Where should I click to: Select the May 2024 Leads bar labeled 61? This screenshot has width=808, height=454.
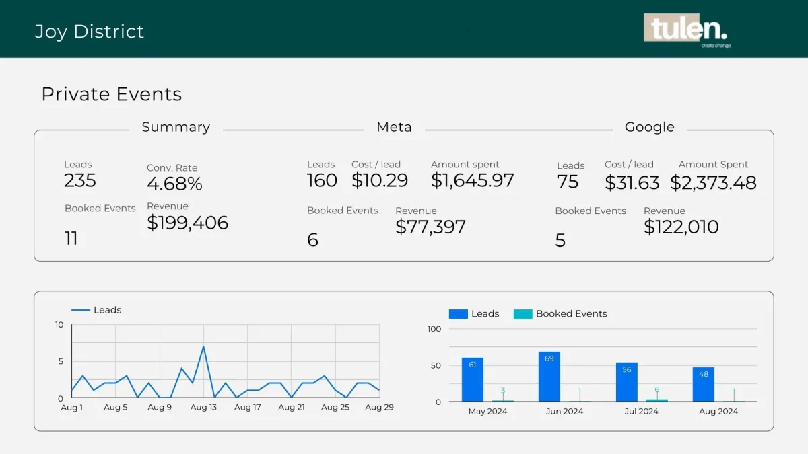tap(472, 379)
